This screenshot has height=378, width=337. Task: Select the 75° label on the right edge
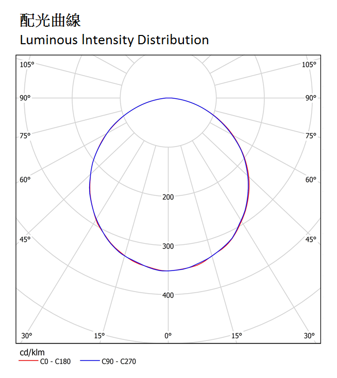pos(311,136)
